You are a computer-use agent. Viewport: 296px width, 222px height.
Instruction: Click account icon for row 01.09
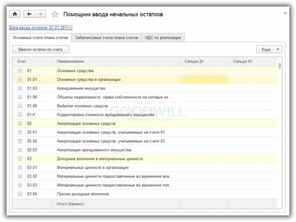coord(20,106)
